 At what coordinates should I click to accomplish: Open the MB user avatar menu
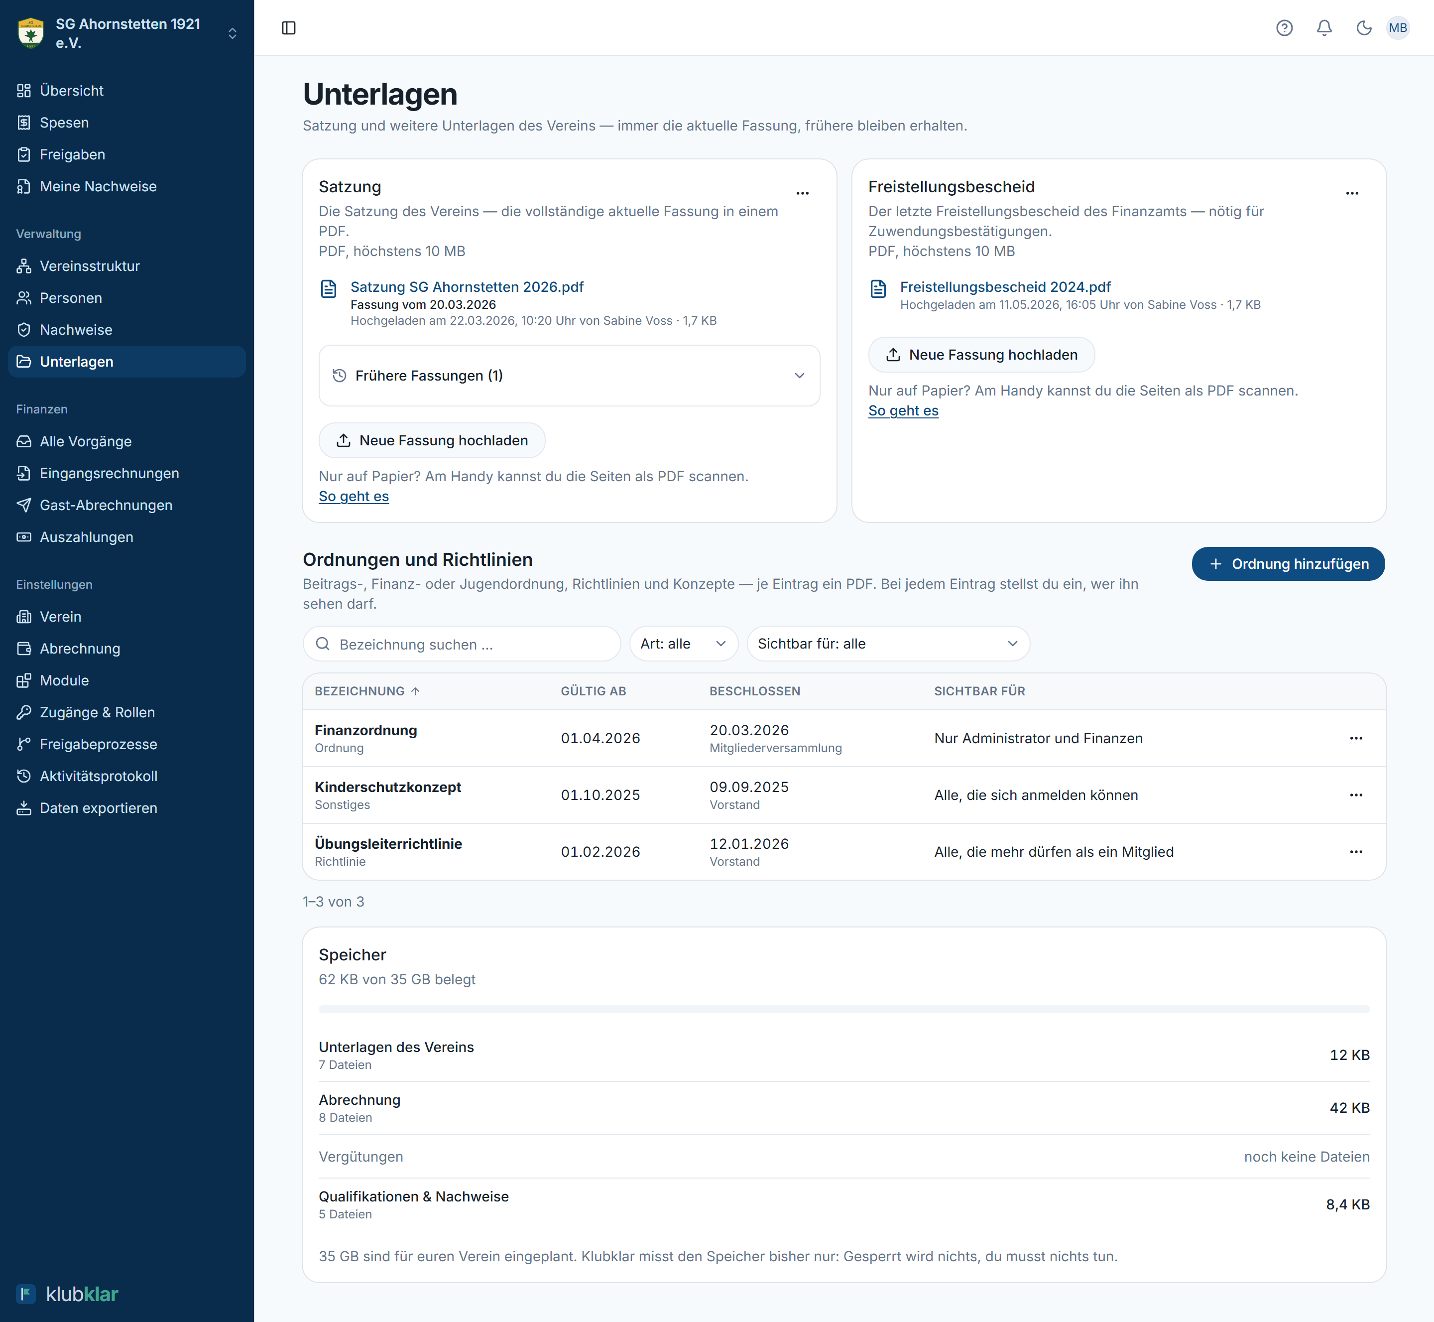point(1398,28)
